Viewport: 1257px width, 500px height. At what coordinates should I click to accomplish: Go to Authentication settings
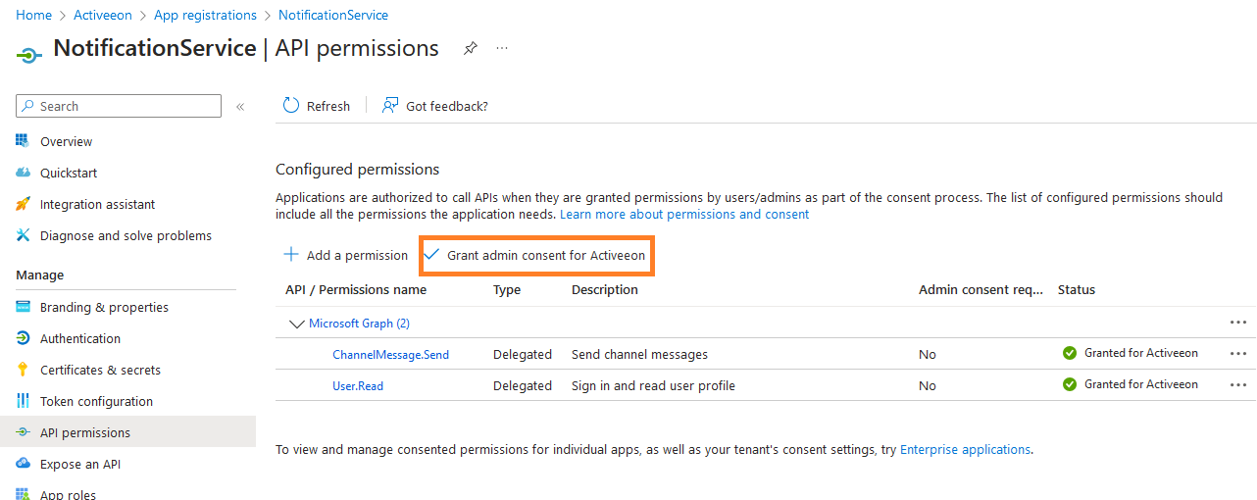(80, 338)
